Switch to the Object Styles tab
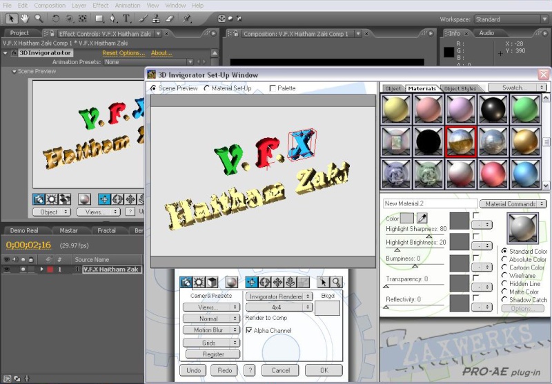The height and width of the screenshot is (384, 552). point(460,88)
